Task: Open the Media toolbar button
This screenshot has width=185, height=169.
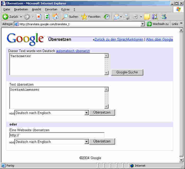Action: 107,17
